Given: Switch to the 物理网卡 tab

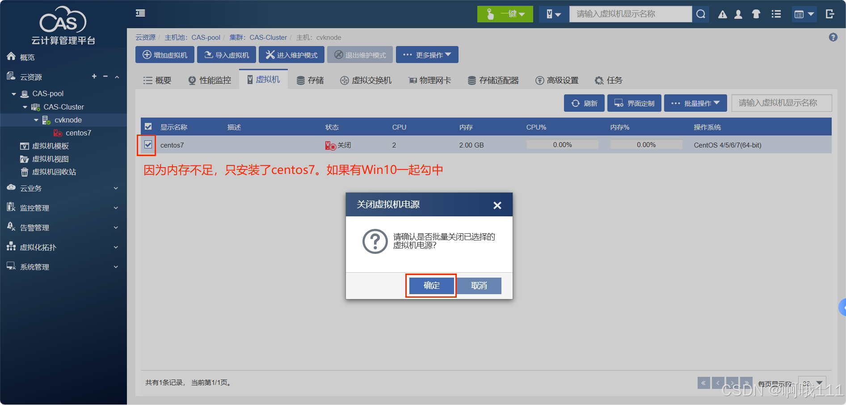Looking at the screenshot, I should pos(429,80).
